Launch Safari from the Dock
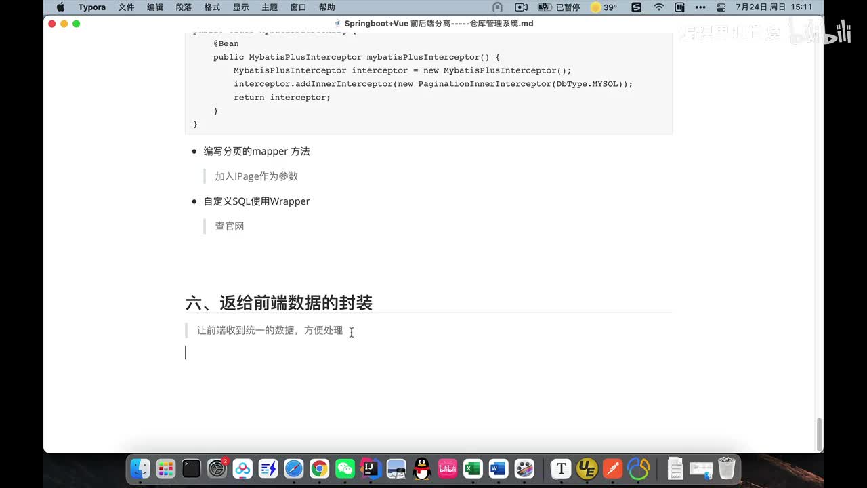The height and width of the screenshot is (488, 867). click(x=294, y=468)
